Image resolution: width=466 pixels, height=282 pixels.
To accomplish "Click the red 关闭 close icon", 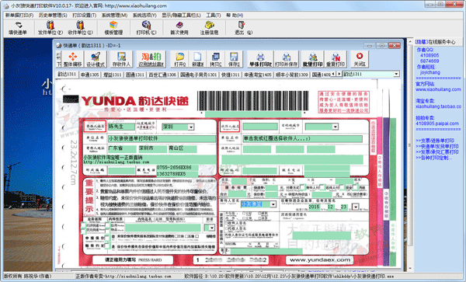I will [360, 59].
